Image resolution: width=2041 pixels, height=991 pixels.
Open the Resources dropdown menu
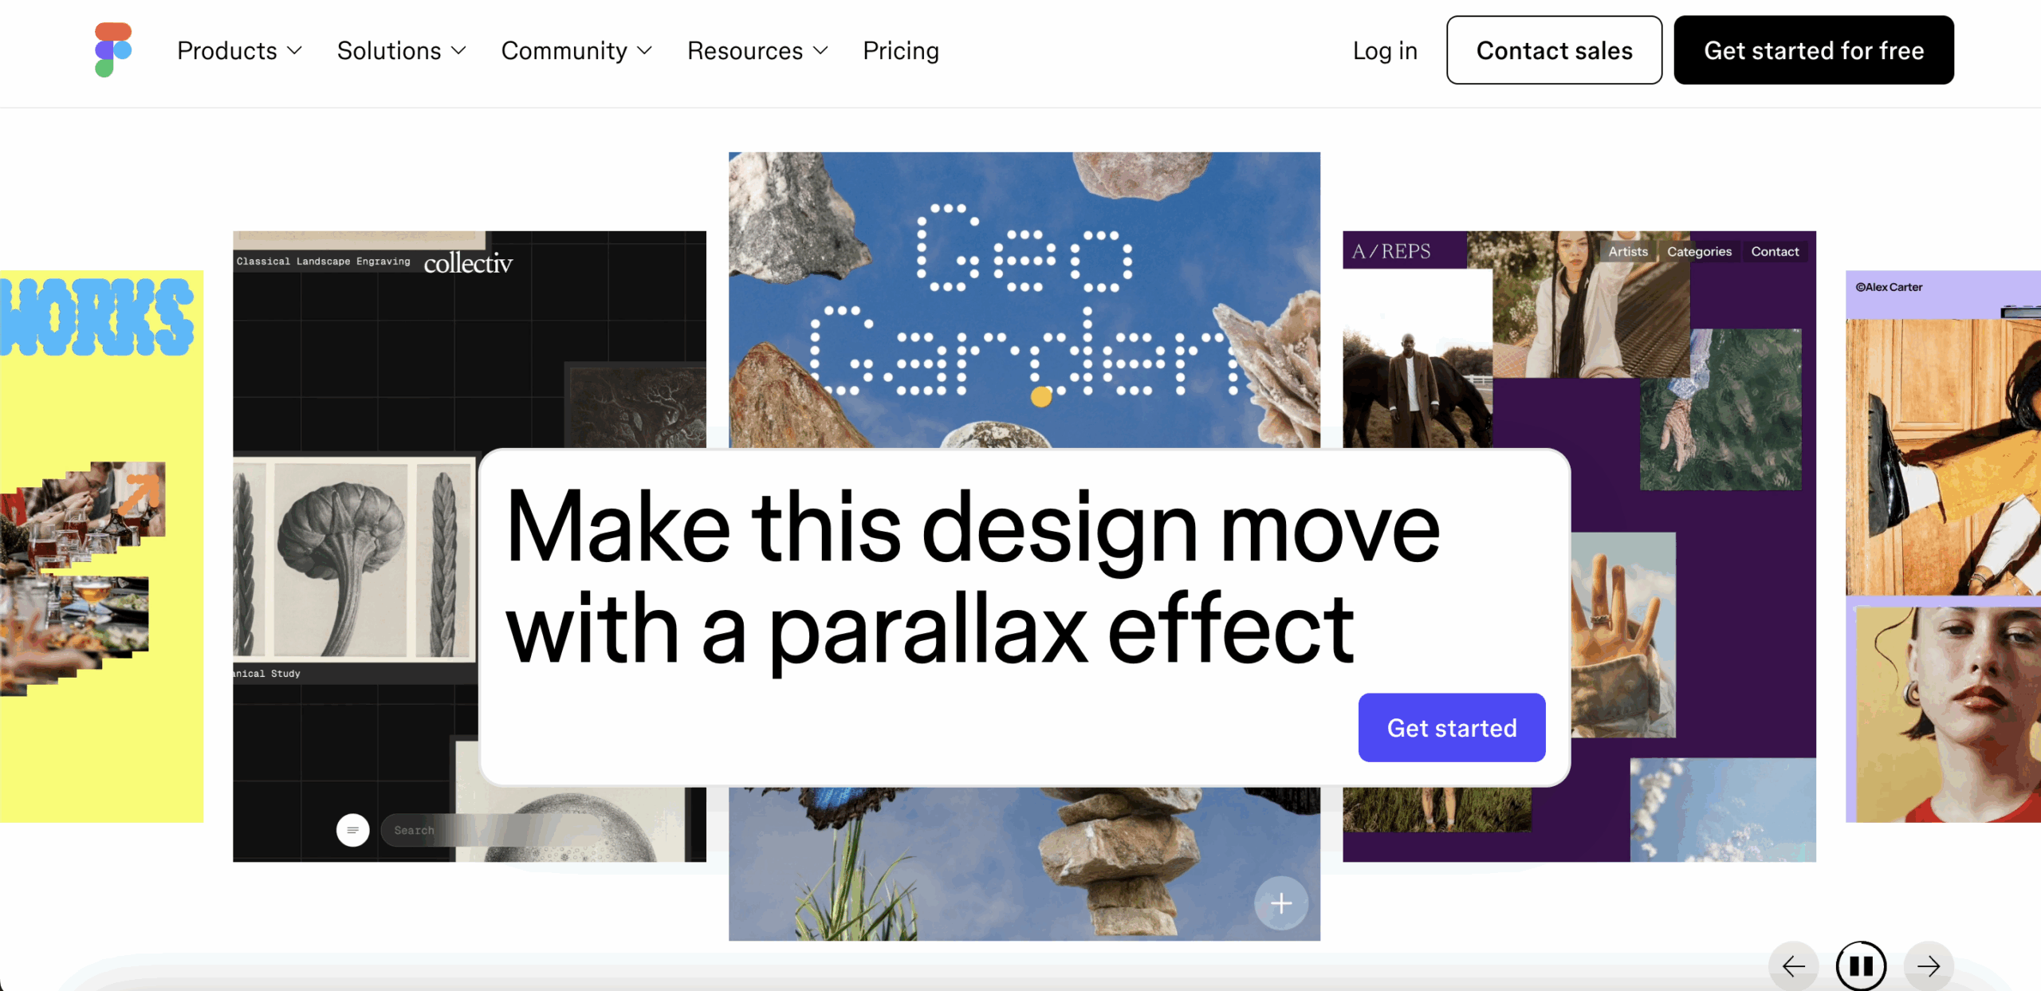pos(757,50)
